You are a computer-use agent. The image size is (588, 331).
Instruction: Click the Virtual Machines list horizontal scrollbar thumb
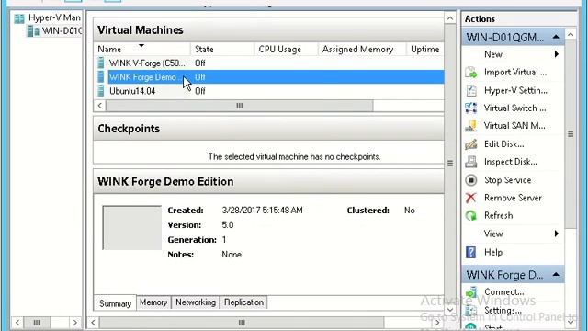click(240, 106)
